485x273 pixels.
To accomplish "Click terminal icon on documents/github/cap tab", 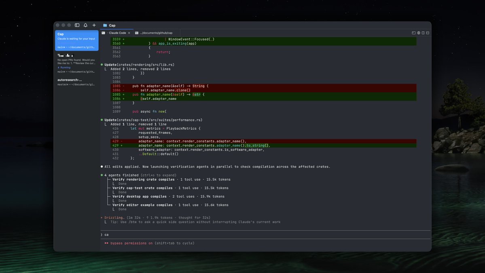I will [136, 33].
